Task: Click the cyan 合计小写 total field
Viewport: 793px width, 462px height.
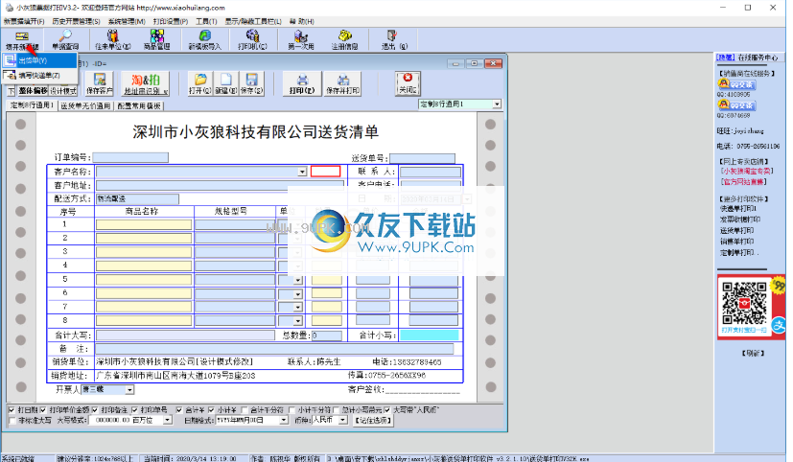Action: pyautogui.click(x=430, y=335)
